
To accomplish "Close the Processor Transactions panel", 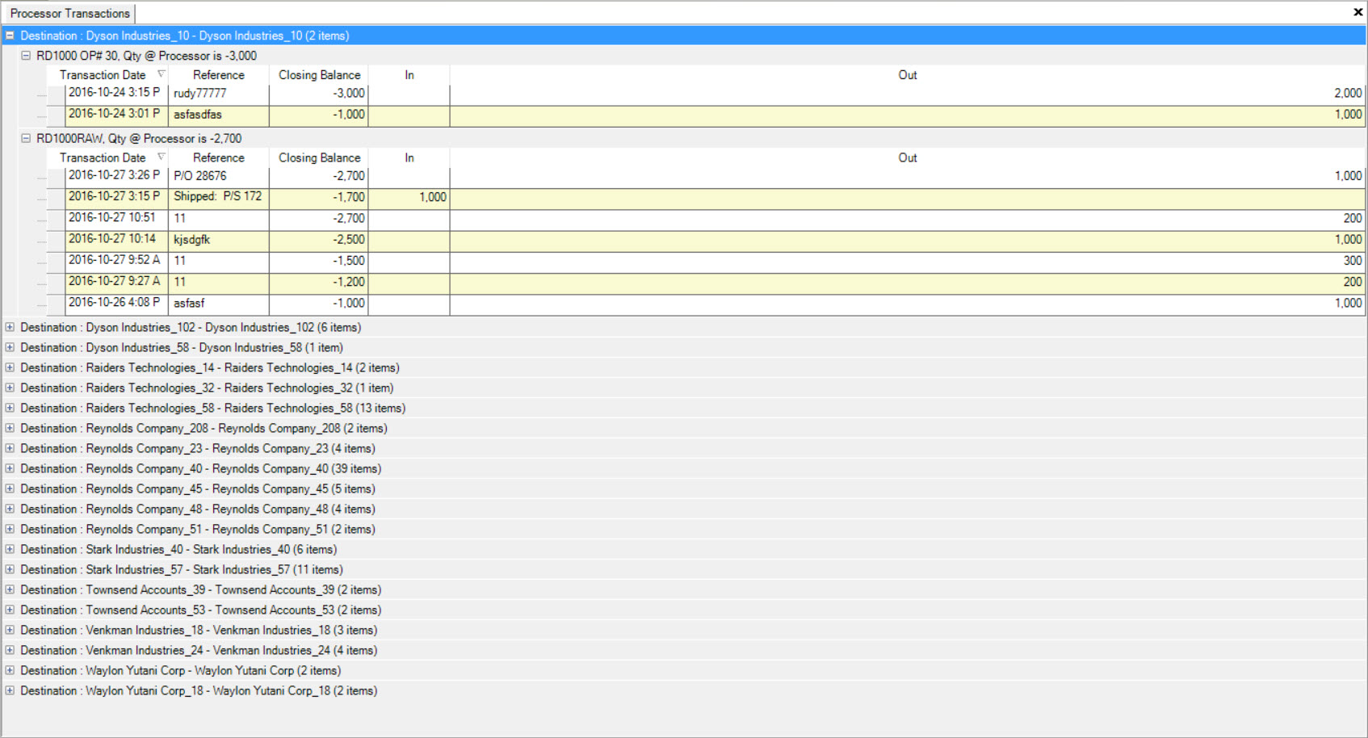I will pyautogui.click(x=1358, y=12).
